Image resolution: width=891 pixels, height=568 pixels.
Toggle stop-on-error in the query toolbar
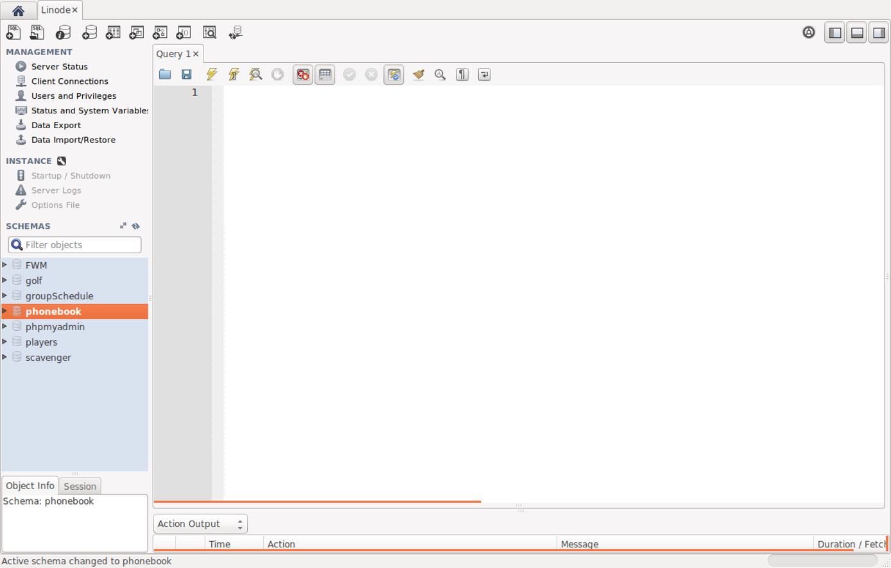tap(302, 74)
